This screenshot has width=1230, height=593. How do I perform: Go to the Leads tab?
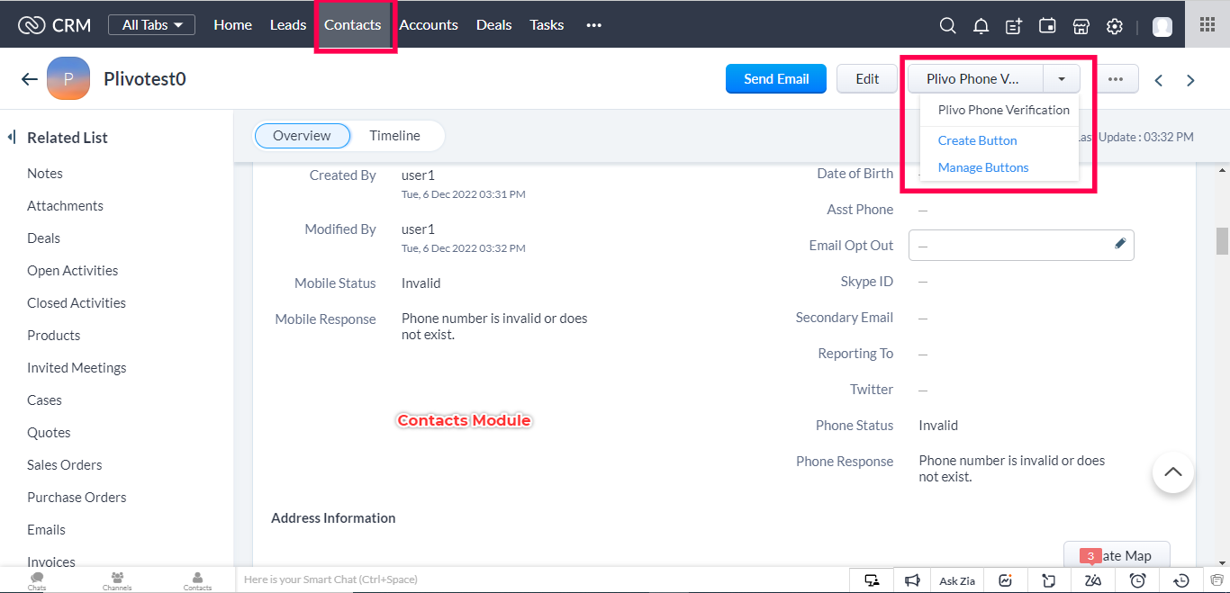(x=288, y=25)
